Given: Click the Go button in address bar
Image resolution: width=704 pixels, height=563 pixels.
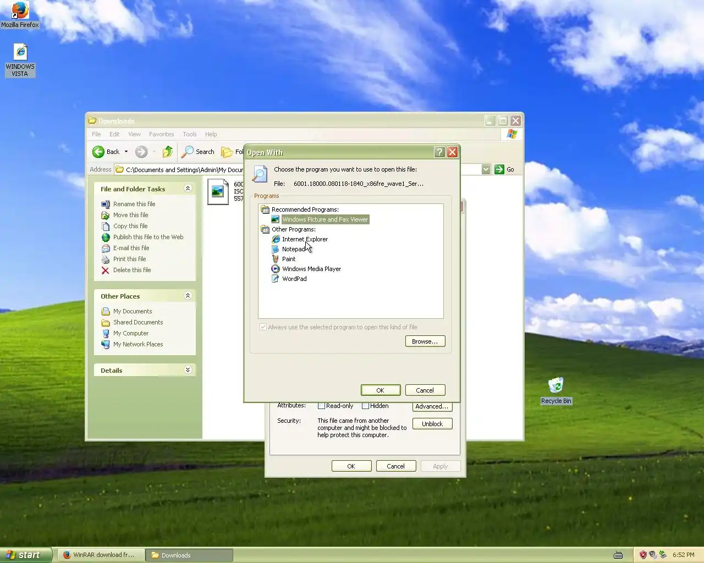Looking at the screenshot, I should click(504, 169).
